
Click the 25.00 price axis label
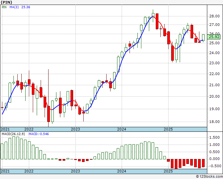[x=214, y=43]
